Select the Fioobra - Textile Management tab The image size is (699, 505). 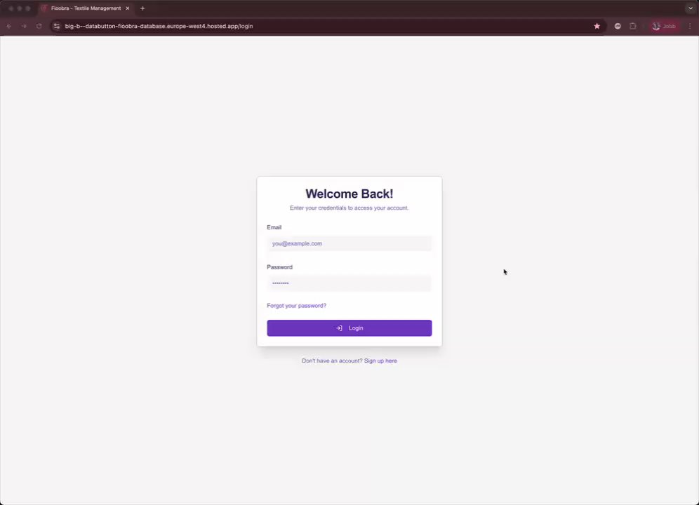pos(85,8)
